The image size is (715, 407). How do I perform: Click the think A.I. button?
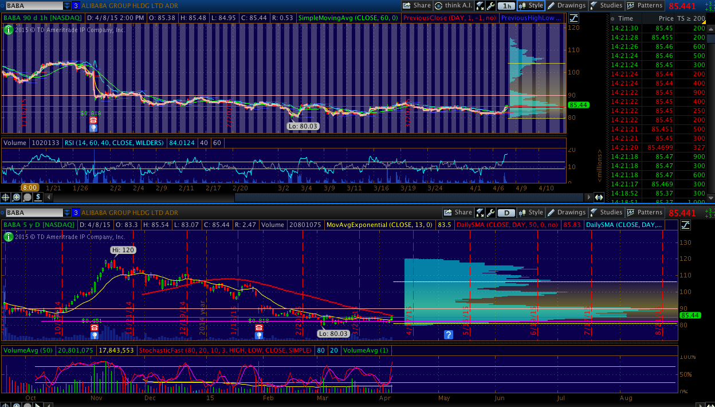click(x=454, y=6)
